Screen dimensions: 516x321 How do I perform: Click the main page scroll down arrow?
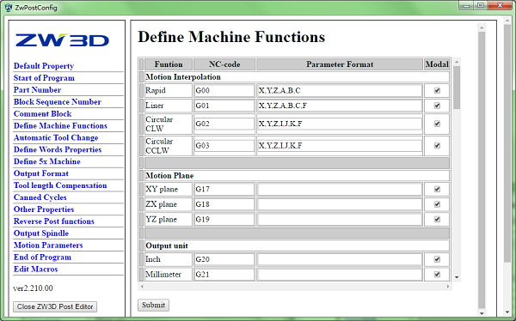coord(482,313)
